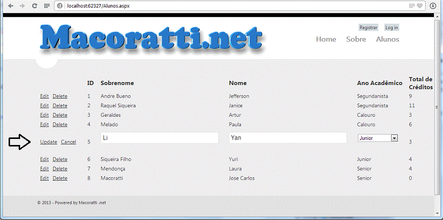This screenshot has height=220, width=443.
Task: Click the Log in link
Action: point(392,28)
